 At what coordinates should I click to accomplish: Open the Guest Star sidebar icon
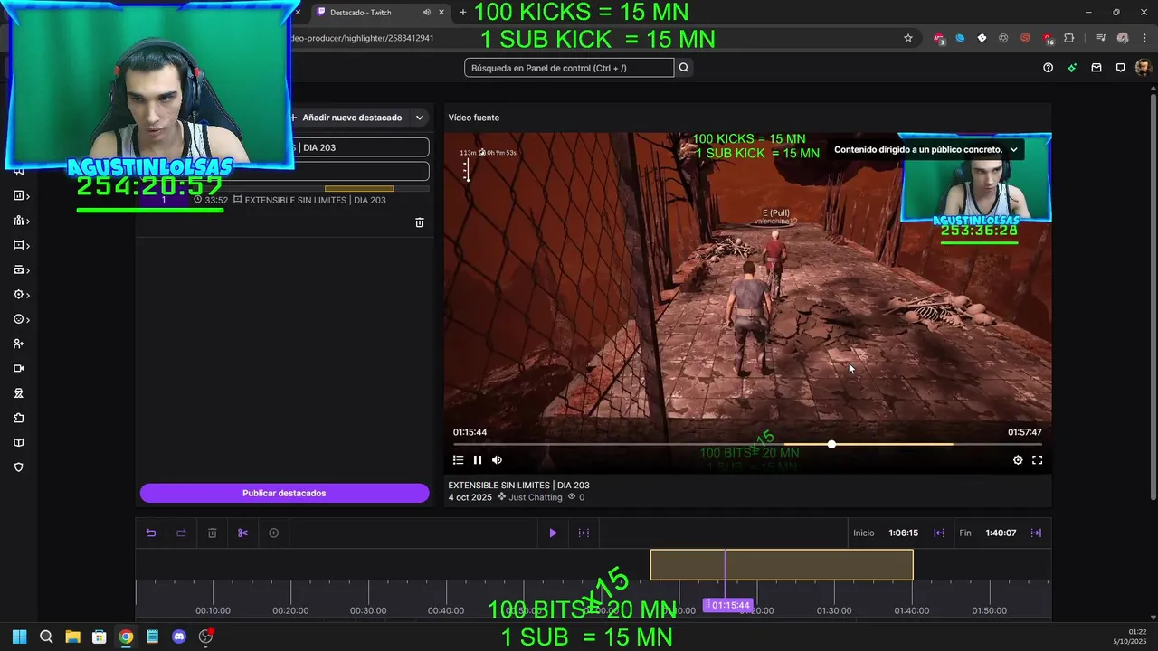(18, 344)
